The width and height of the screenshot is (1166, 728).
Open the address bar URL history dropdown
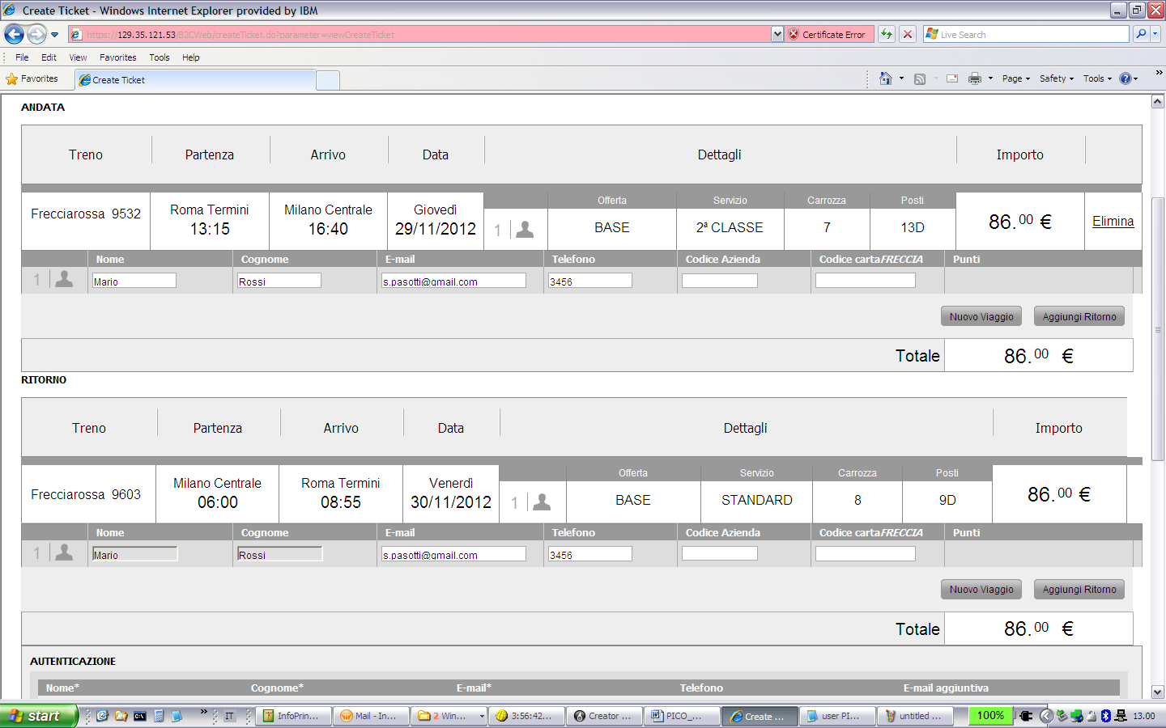[777, 34]
